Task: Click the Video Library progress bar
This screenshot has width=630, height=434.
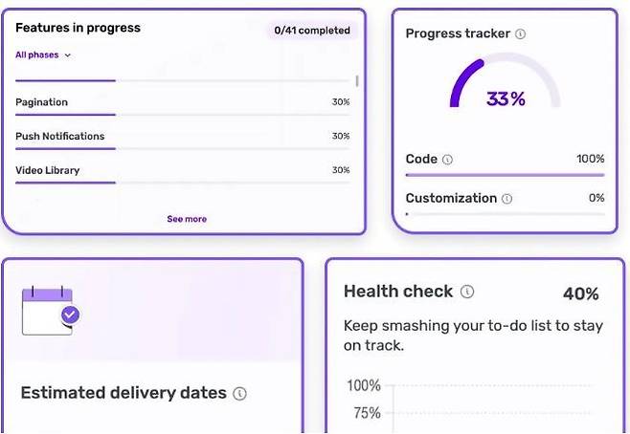Action: (x=182, y=183)
